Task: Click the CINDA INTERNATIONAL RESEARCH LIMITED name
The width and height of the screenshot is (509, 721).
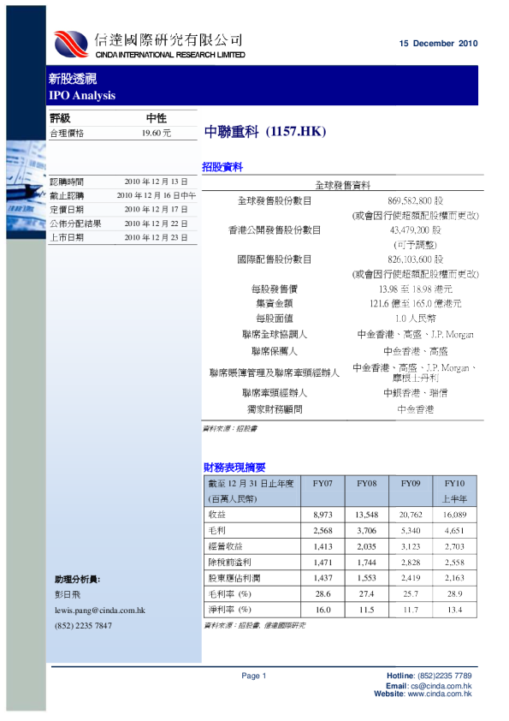Action: pyautogui.click(x=170, y=55)
